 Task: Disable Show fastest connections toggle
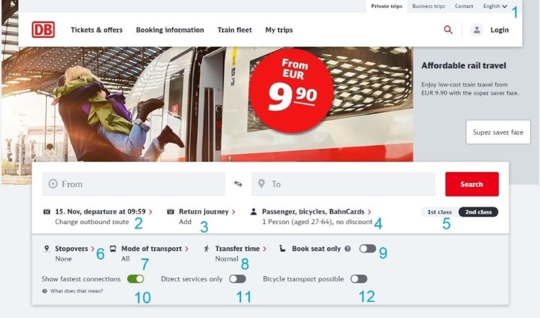pos(135,279)
